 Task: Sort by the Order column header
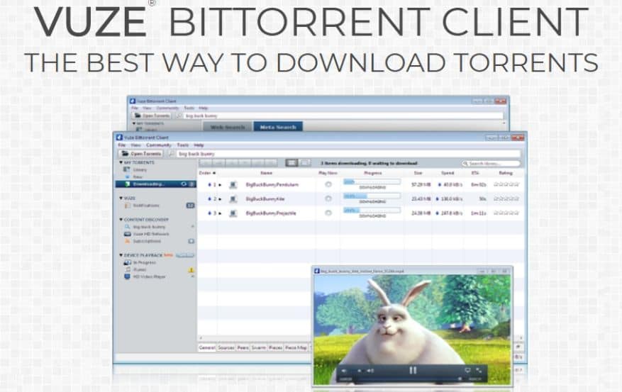click(x=206, y=173)
